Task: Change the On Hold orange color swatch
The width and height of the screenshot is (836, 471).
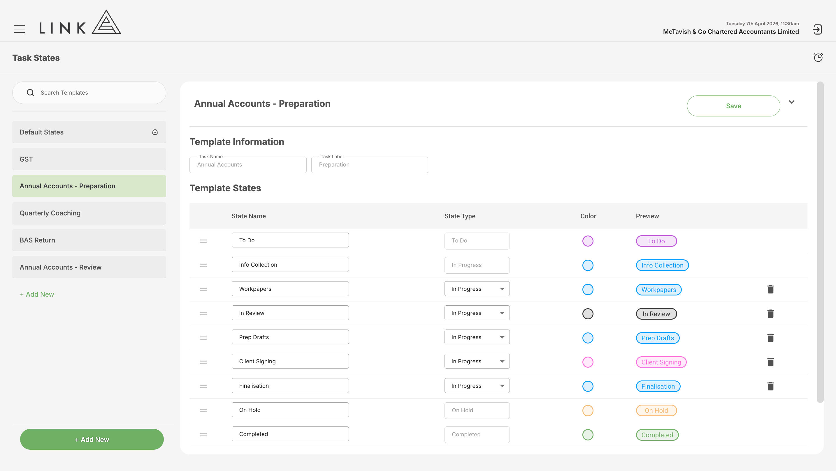Action: (x=587, y=410)
